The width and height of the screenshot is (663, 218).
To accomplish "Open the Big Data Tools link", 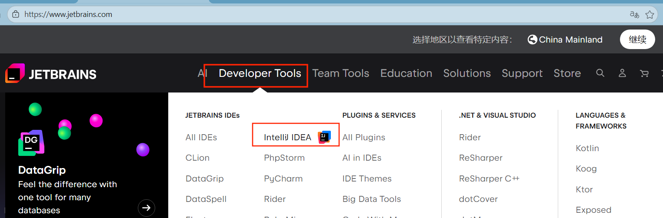I will 372,199.
